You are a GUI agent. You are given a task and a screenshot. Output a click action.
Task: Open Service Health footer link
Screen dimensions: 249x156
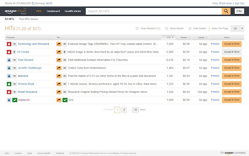click(44, 153)
